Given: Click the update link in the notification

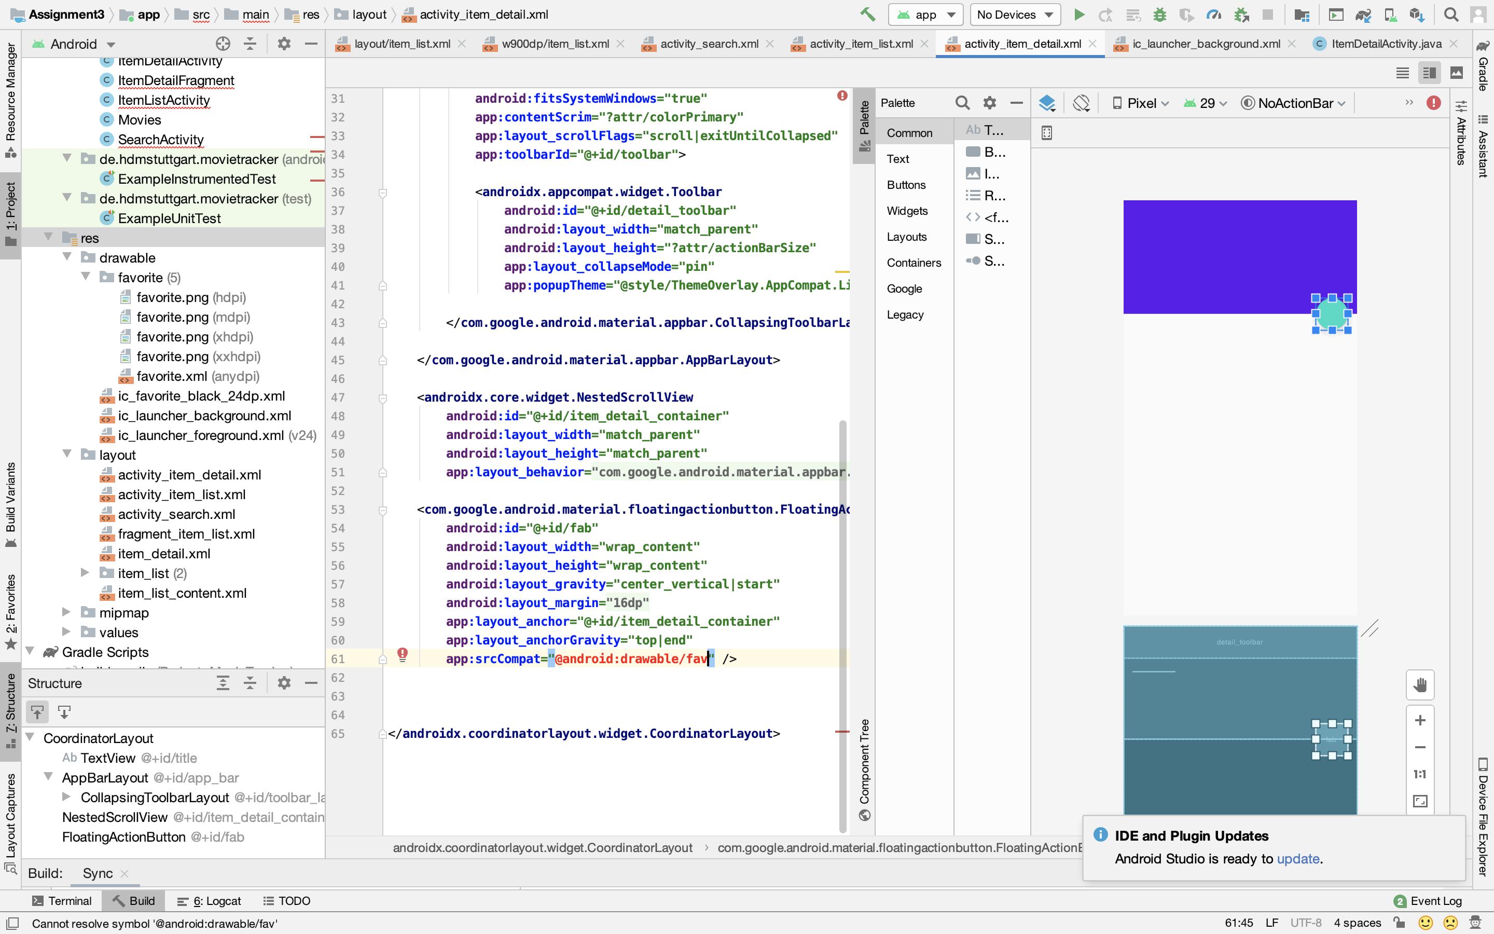Looking at the screenshot, I should pyautogui.click(x=1298, y=859).
